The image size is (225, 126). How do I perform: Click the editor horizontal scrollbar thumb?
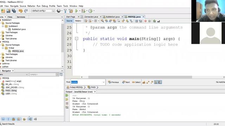[140, 77]
